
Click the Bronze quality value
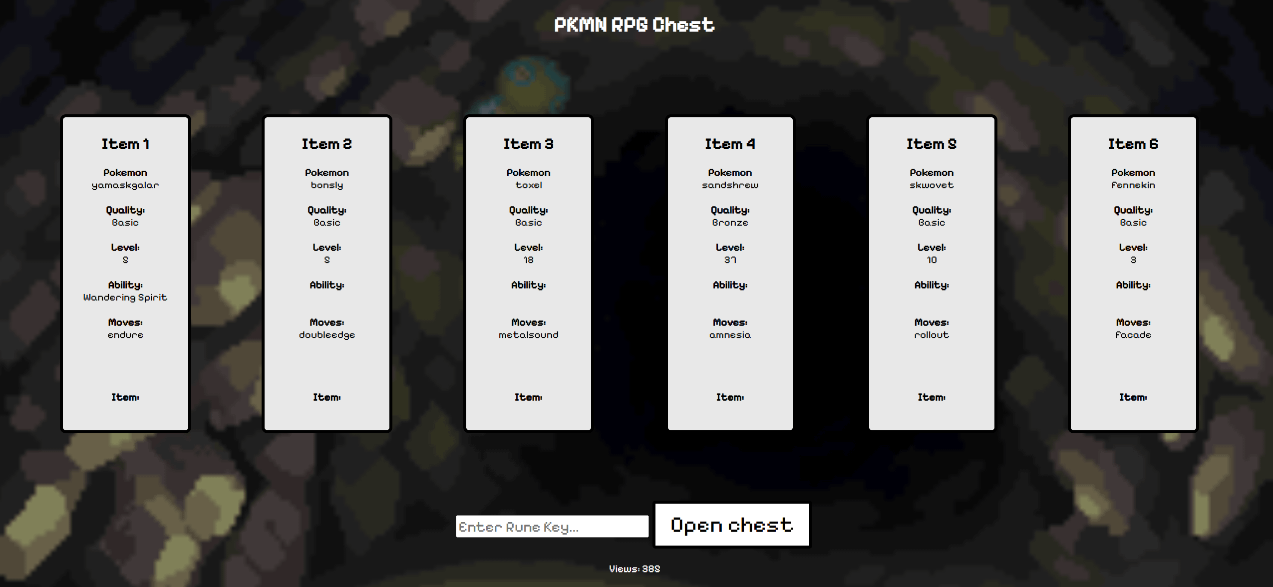pyautogui.click(x=730, y=223)
